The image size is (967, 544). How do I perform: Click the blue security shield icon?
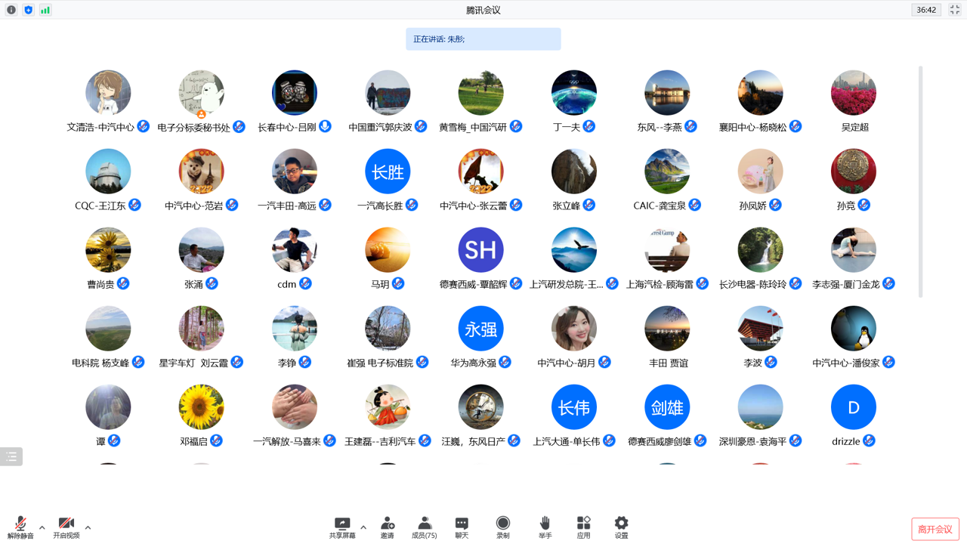pyautogui.click(x=29, y=10)
